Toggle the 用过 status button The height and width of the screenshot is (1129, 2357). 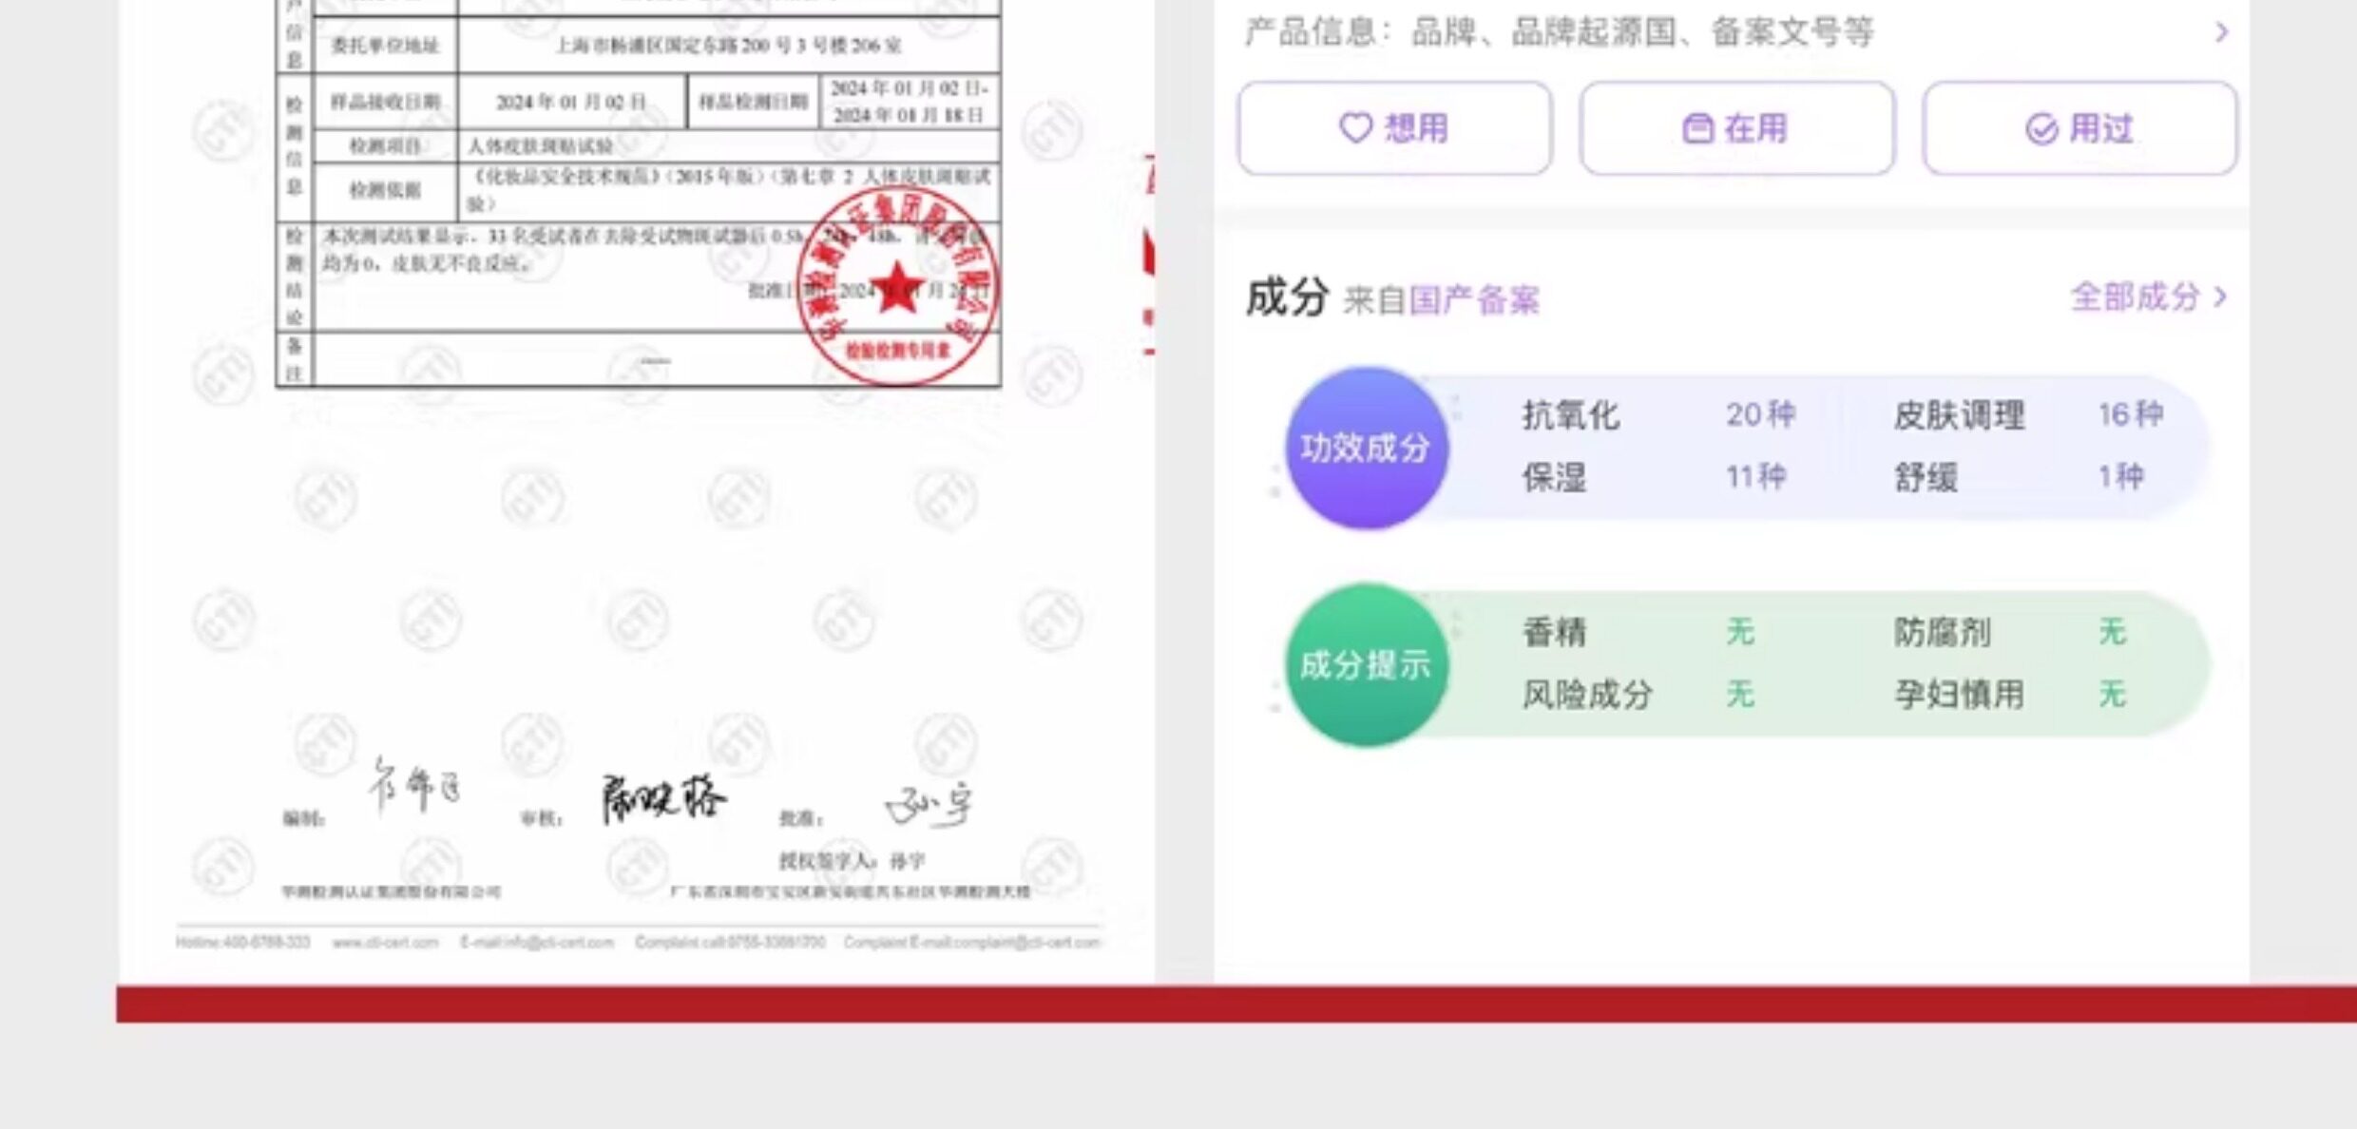tap(2079, 128)
